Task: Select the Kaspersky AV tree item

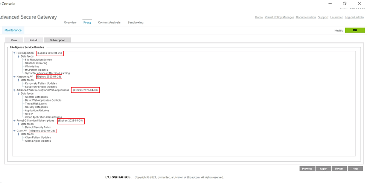Action: tap(24, 77)
